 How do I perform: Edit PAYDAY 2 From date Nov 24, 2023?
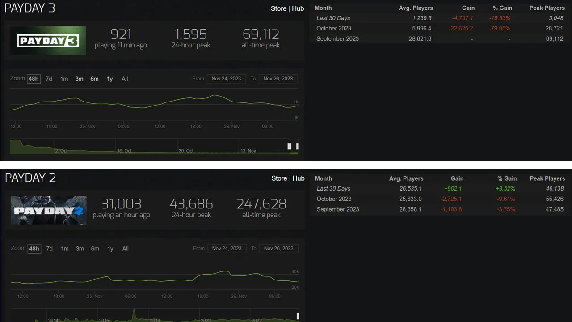[227, 248]
